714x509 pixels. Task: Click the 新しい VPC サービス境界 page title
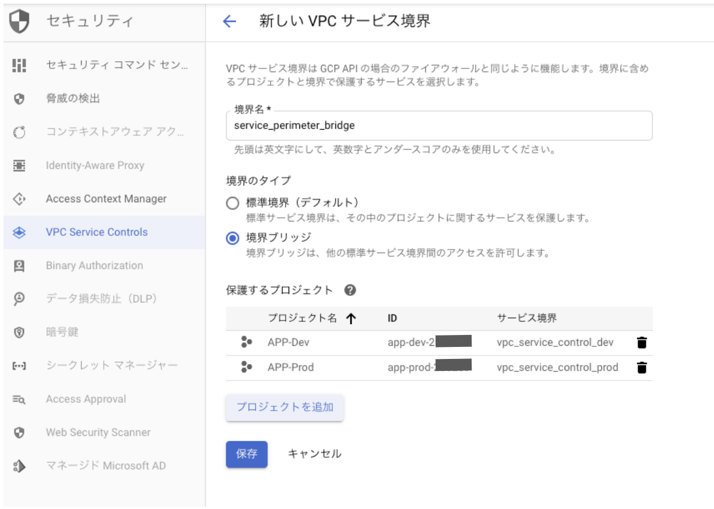point(345,21)
